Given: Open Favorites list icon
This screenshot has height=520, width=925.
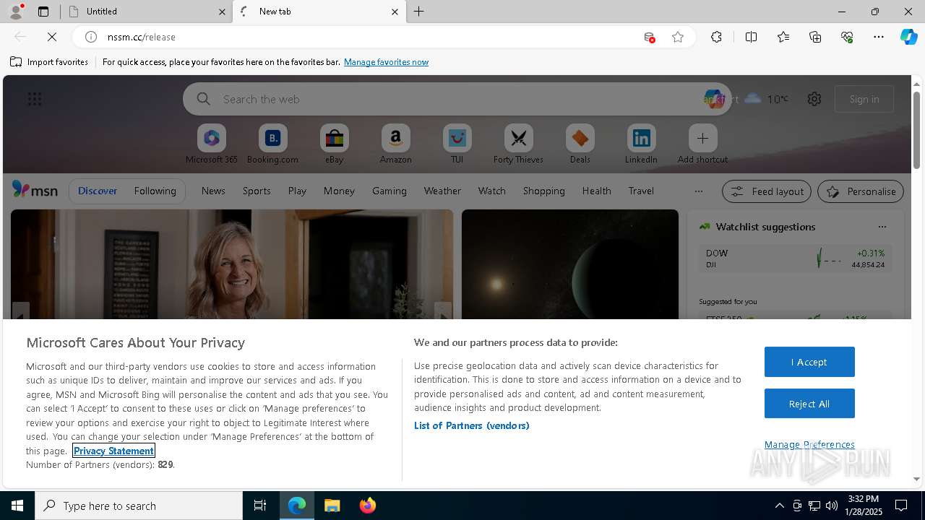Looking at the screenshot, I should [783, 37].
